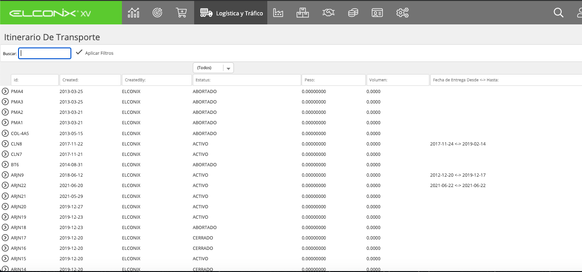
Task: Click the date range 2017-11-24 <-> 2019-02-14
Action: pyautogui.click(x=458, y=144)
